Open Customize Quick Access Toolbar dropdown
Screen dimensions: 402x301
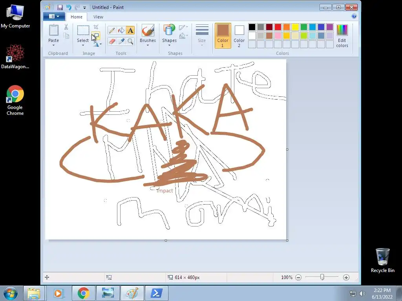tap(85, 8)
